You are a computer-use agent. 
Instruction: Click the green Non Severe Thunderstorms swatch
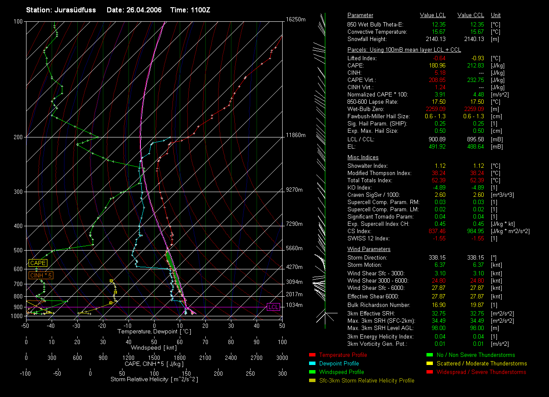tap(429, 355)
